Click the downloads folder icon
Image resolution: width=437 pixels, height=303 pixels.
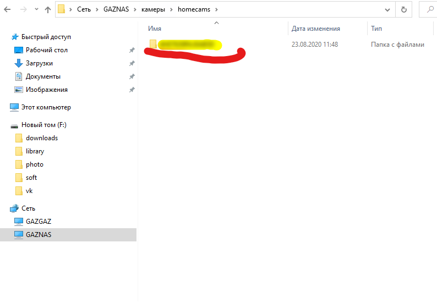tap(19, 138)
